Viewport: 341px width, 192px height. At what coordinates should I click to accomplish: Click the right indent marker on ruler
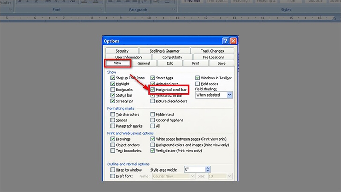(334, 19)
